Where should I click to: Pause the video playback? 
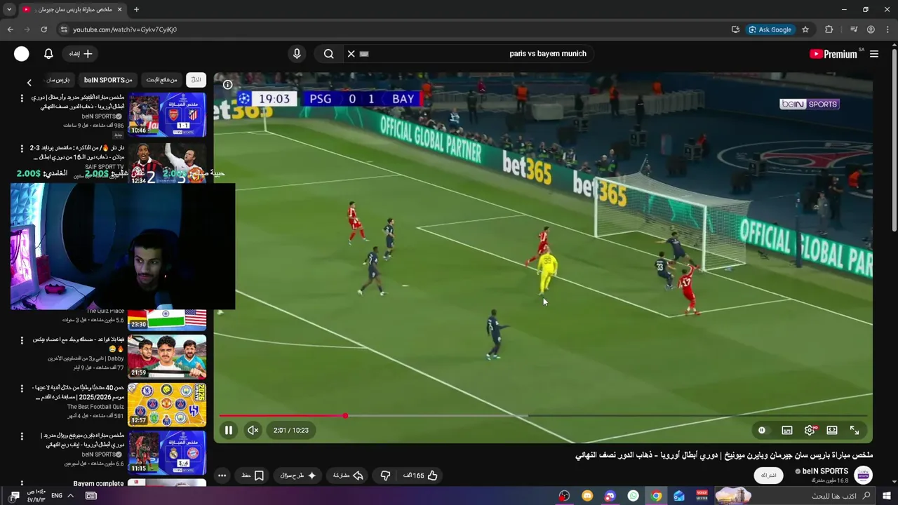[228, 430]
